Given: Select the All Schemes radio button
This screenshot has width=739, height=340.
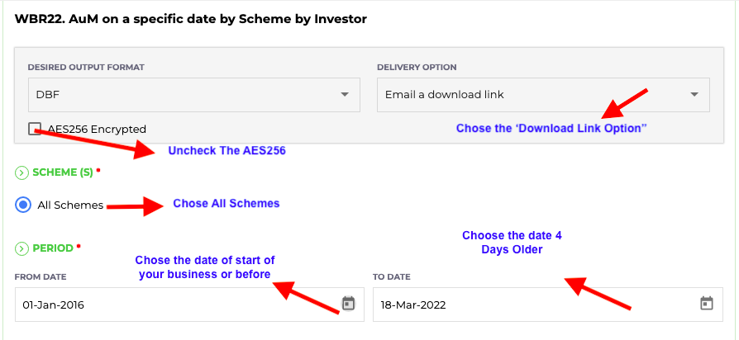Looking at the screenshot, I should [23, 205].
